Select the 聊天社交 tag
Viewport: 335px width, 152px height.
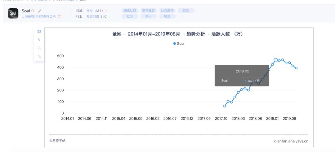click(148, 11)
